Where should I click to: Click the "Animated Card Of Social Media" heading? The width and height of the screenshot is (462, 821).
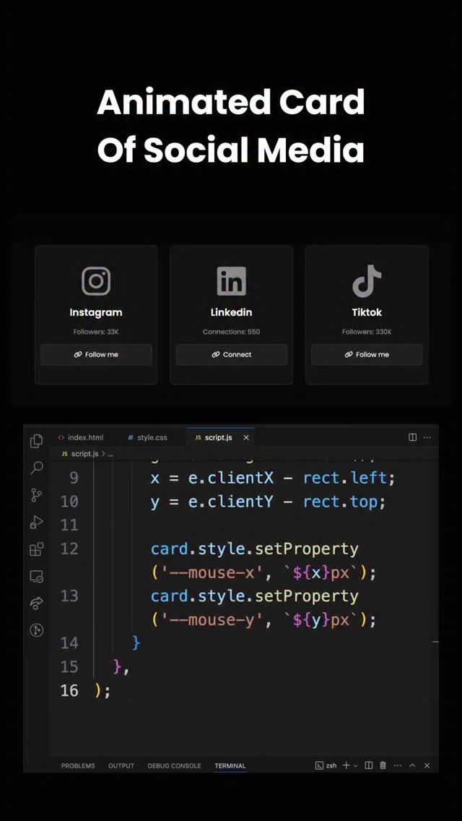[231, 126]
